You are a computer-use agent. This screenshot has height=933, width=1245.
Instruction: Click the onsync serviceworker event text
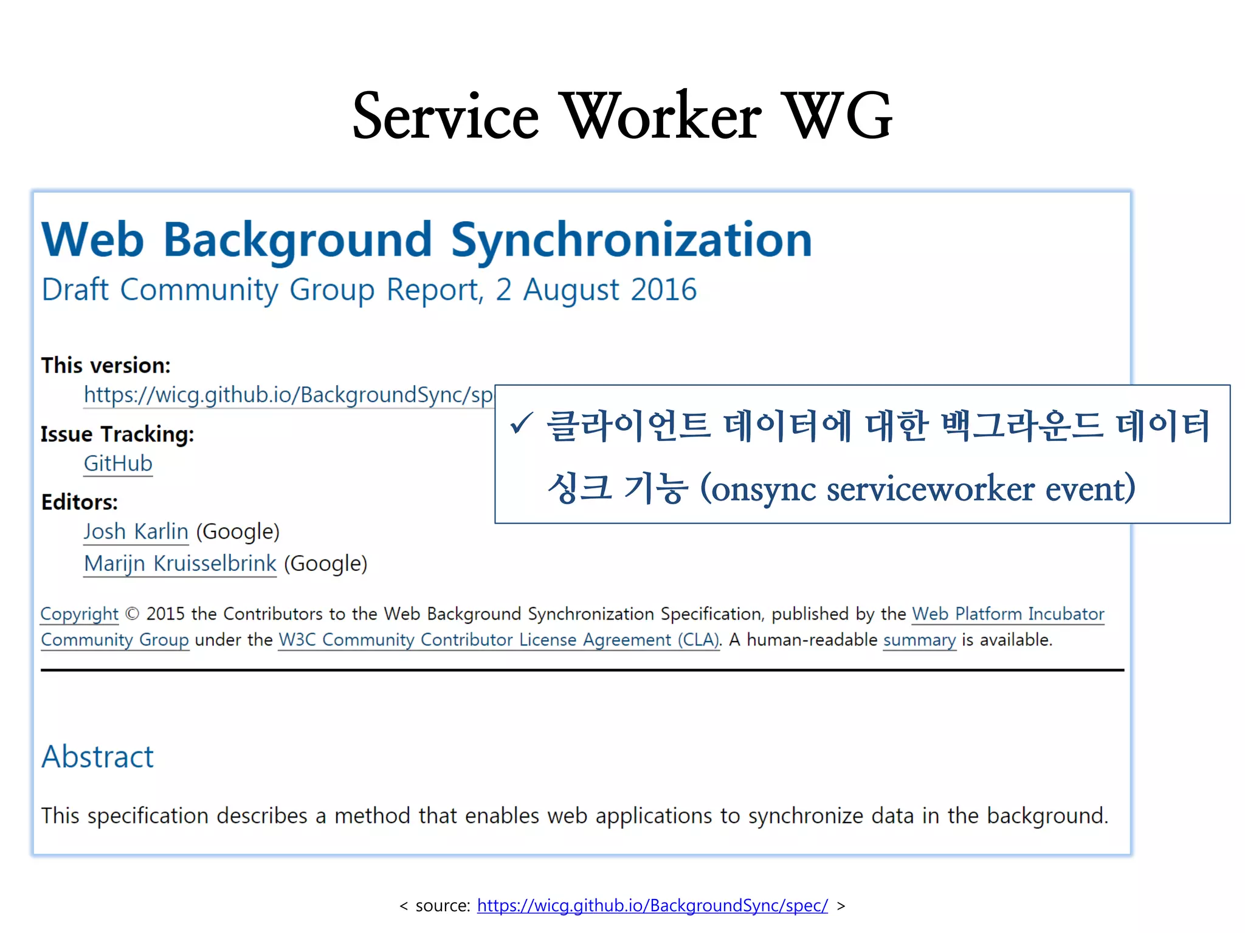(917, 488)
